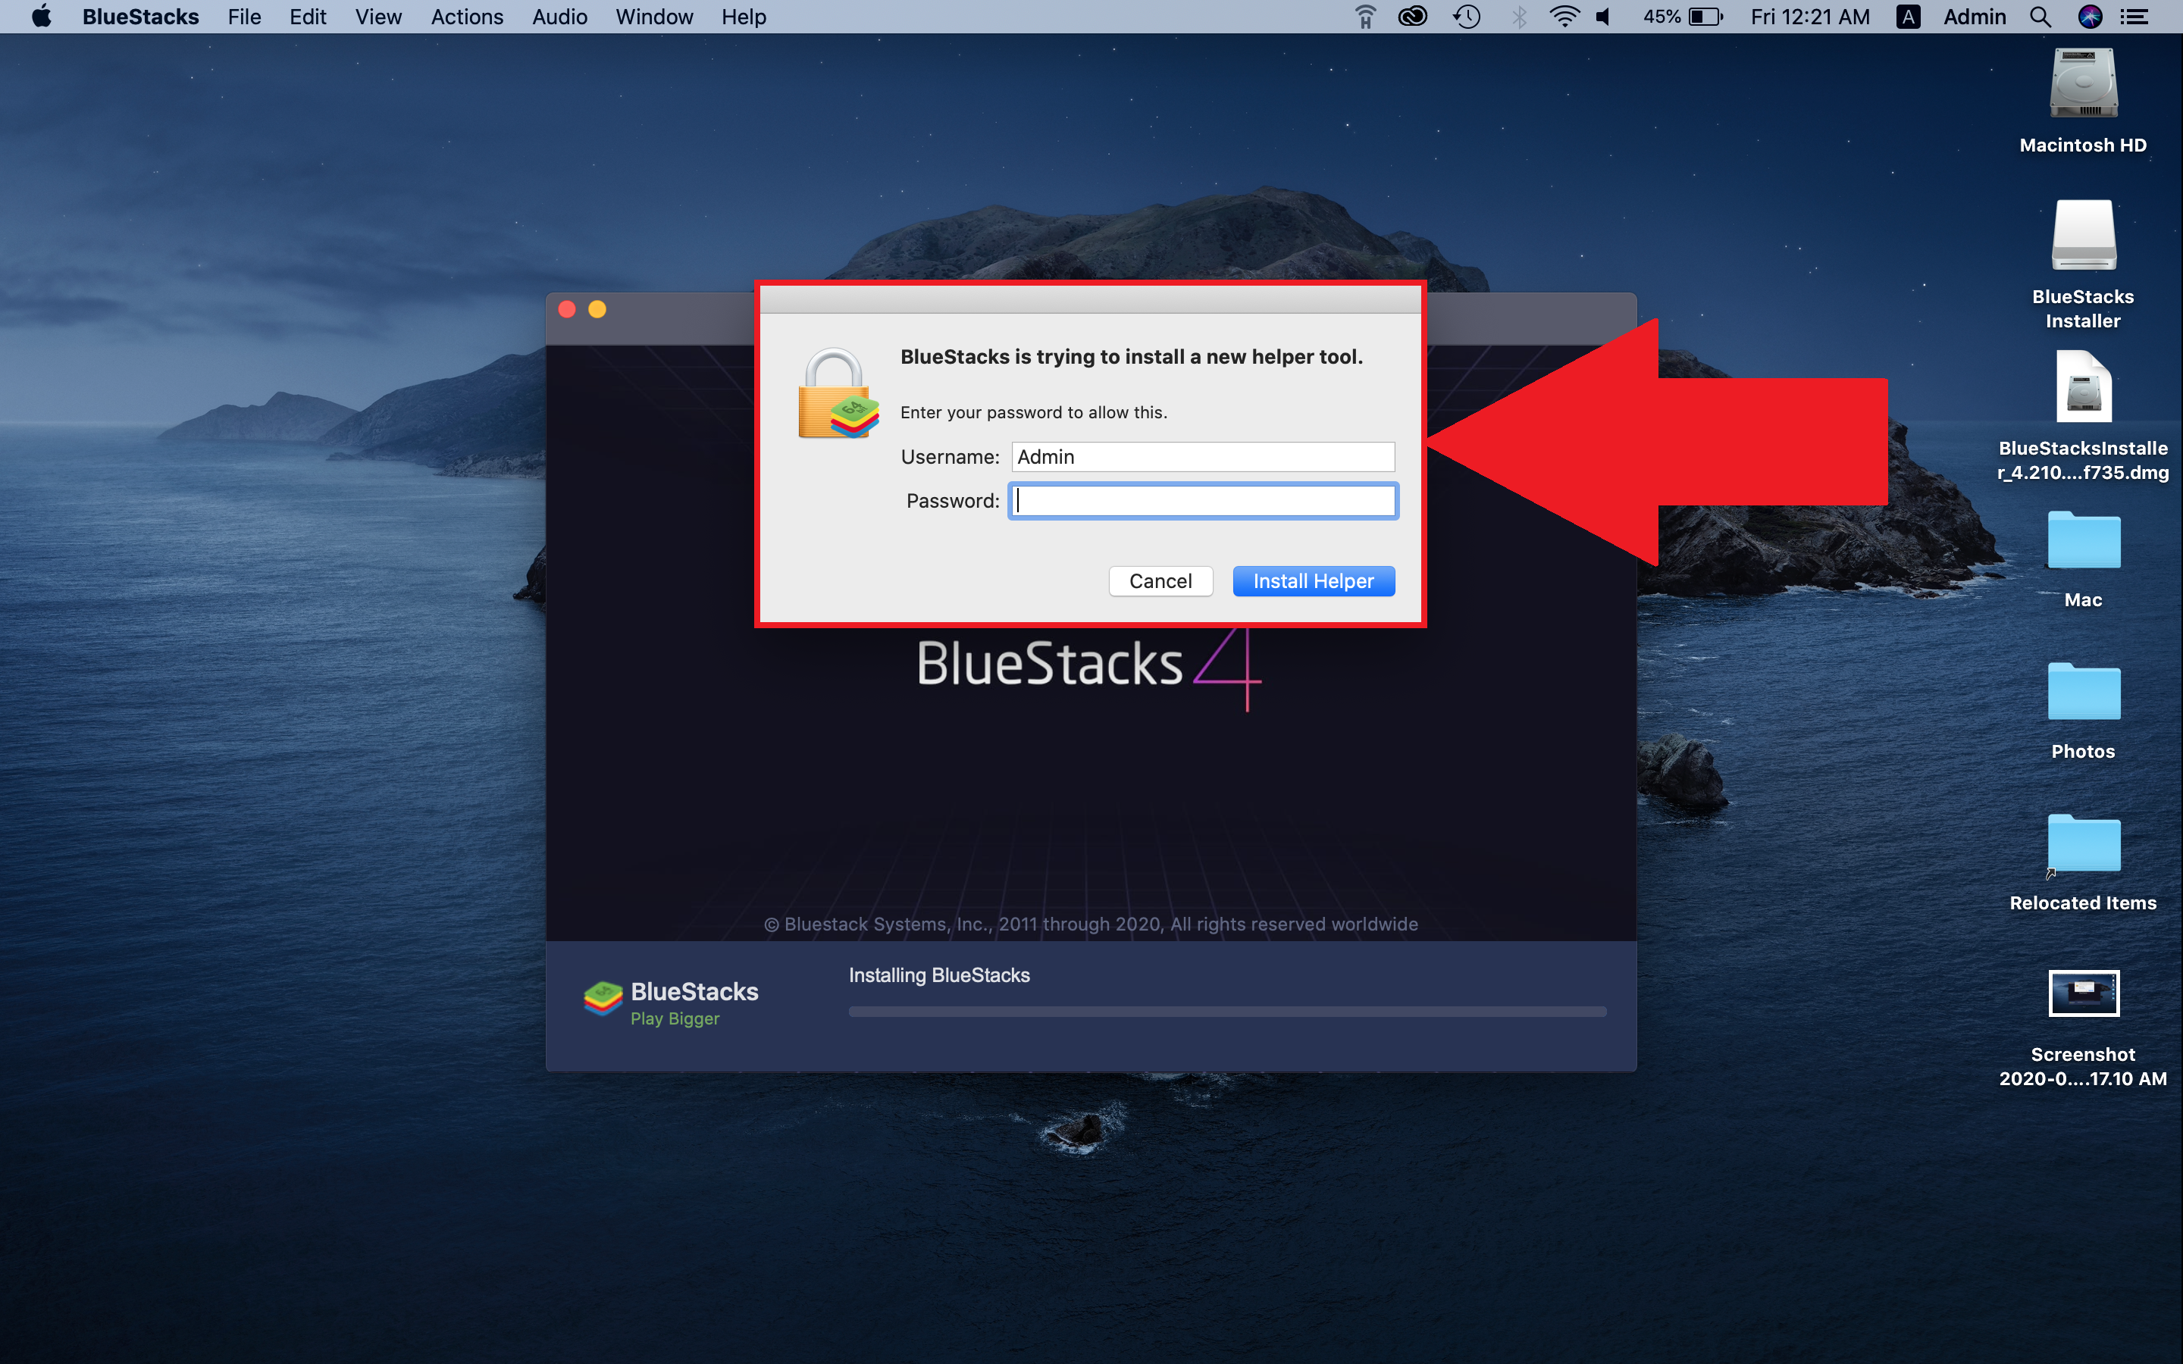Click Cancel to dismiss the helper dialog
The image size is (2183, 1364).
pyautogui.click(x=1160, y=580)
